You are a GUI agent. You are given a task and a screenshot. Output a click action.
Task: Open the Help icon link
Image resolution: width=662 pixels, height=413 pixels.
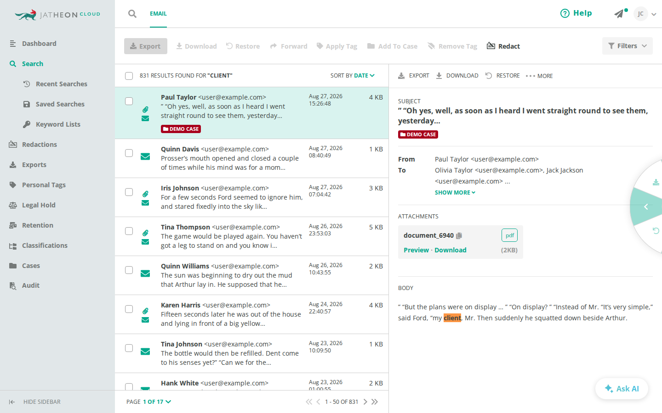click(x=576, y=13)
